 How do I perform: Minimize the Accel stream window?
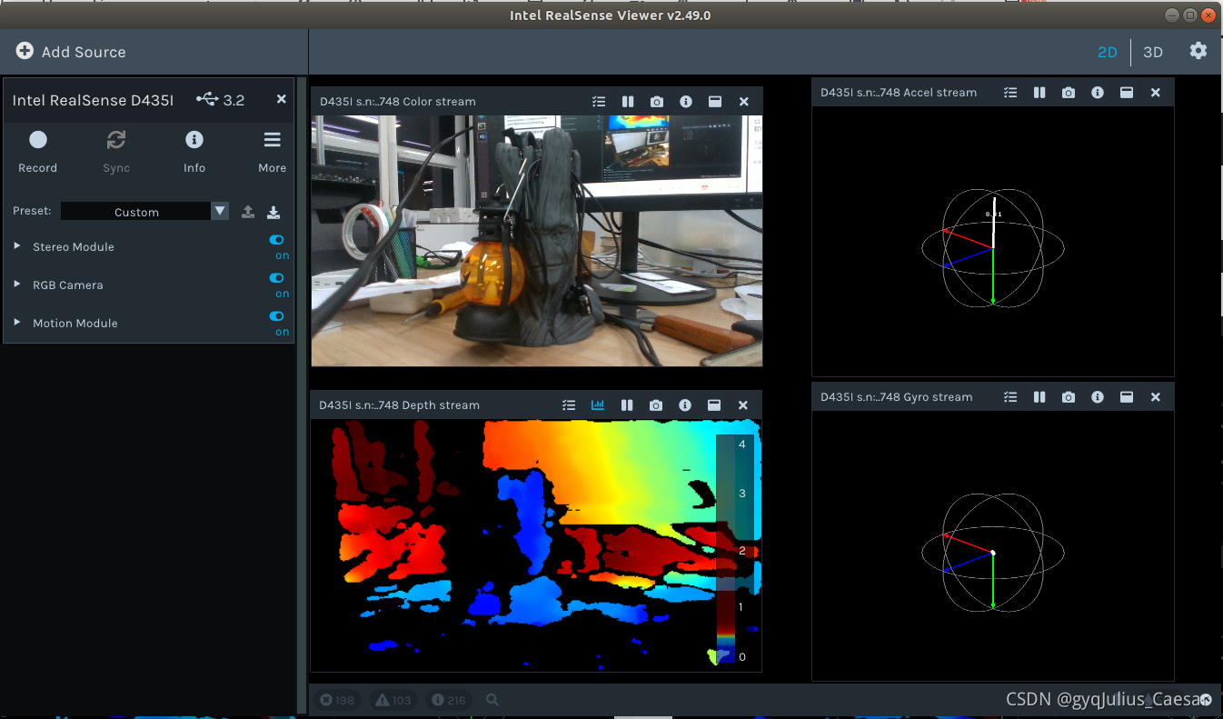coord(1127,93)
